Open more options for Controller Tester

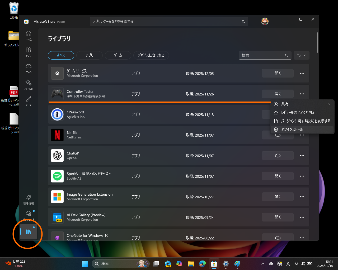tap(302, 94)
